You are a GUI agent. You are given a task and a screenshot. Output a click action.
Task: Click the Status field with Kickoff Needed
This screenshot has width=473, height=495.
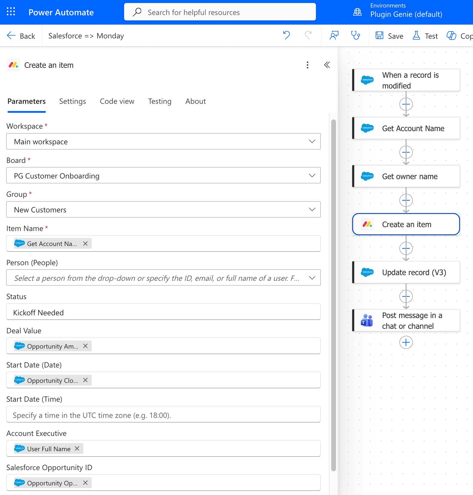pos(163,312)
